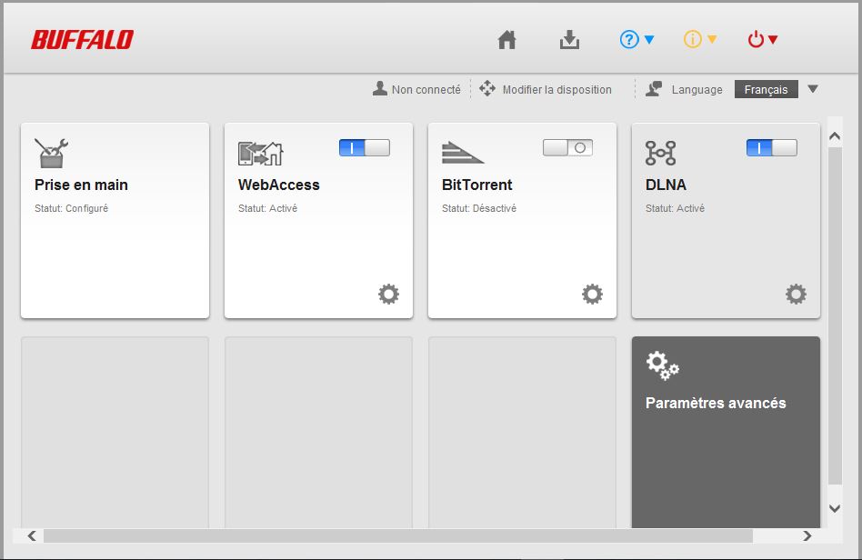Click the user silhouette icon
The width and height of the screenshot is (862, 560).
coord(379,88)
